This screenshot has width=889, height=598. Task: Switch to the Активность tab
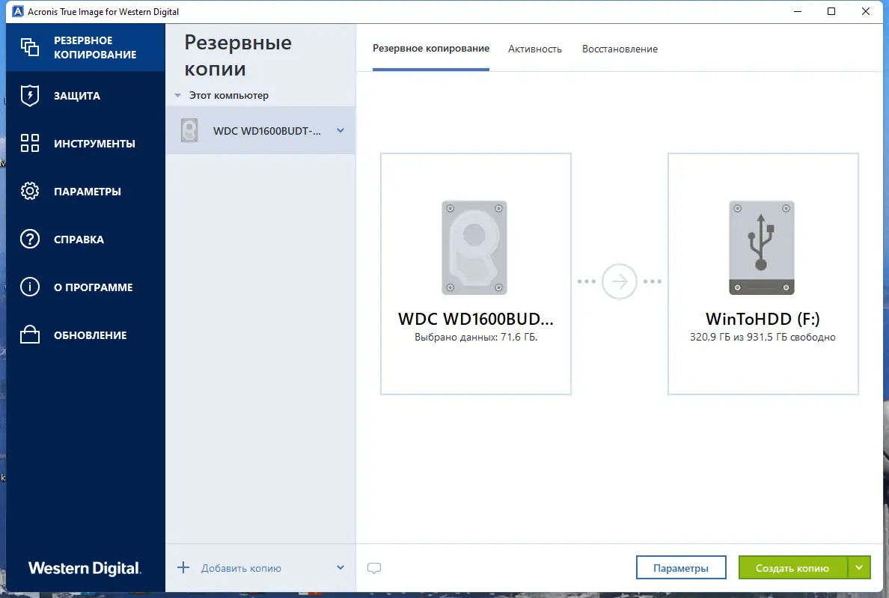(535, 49)
